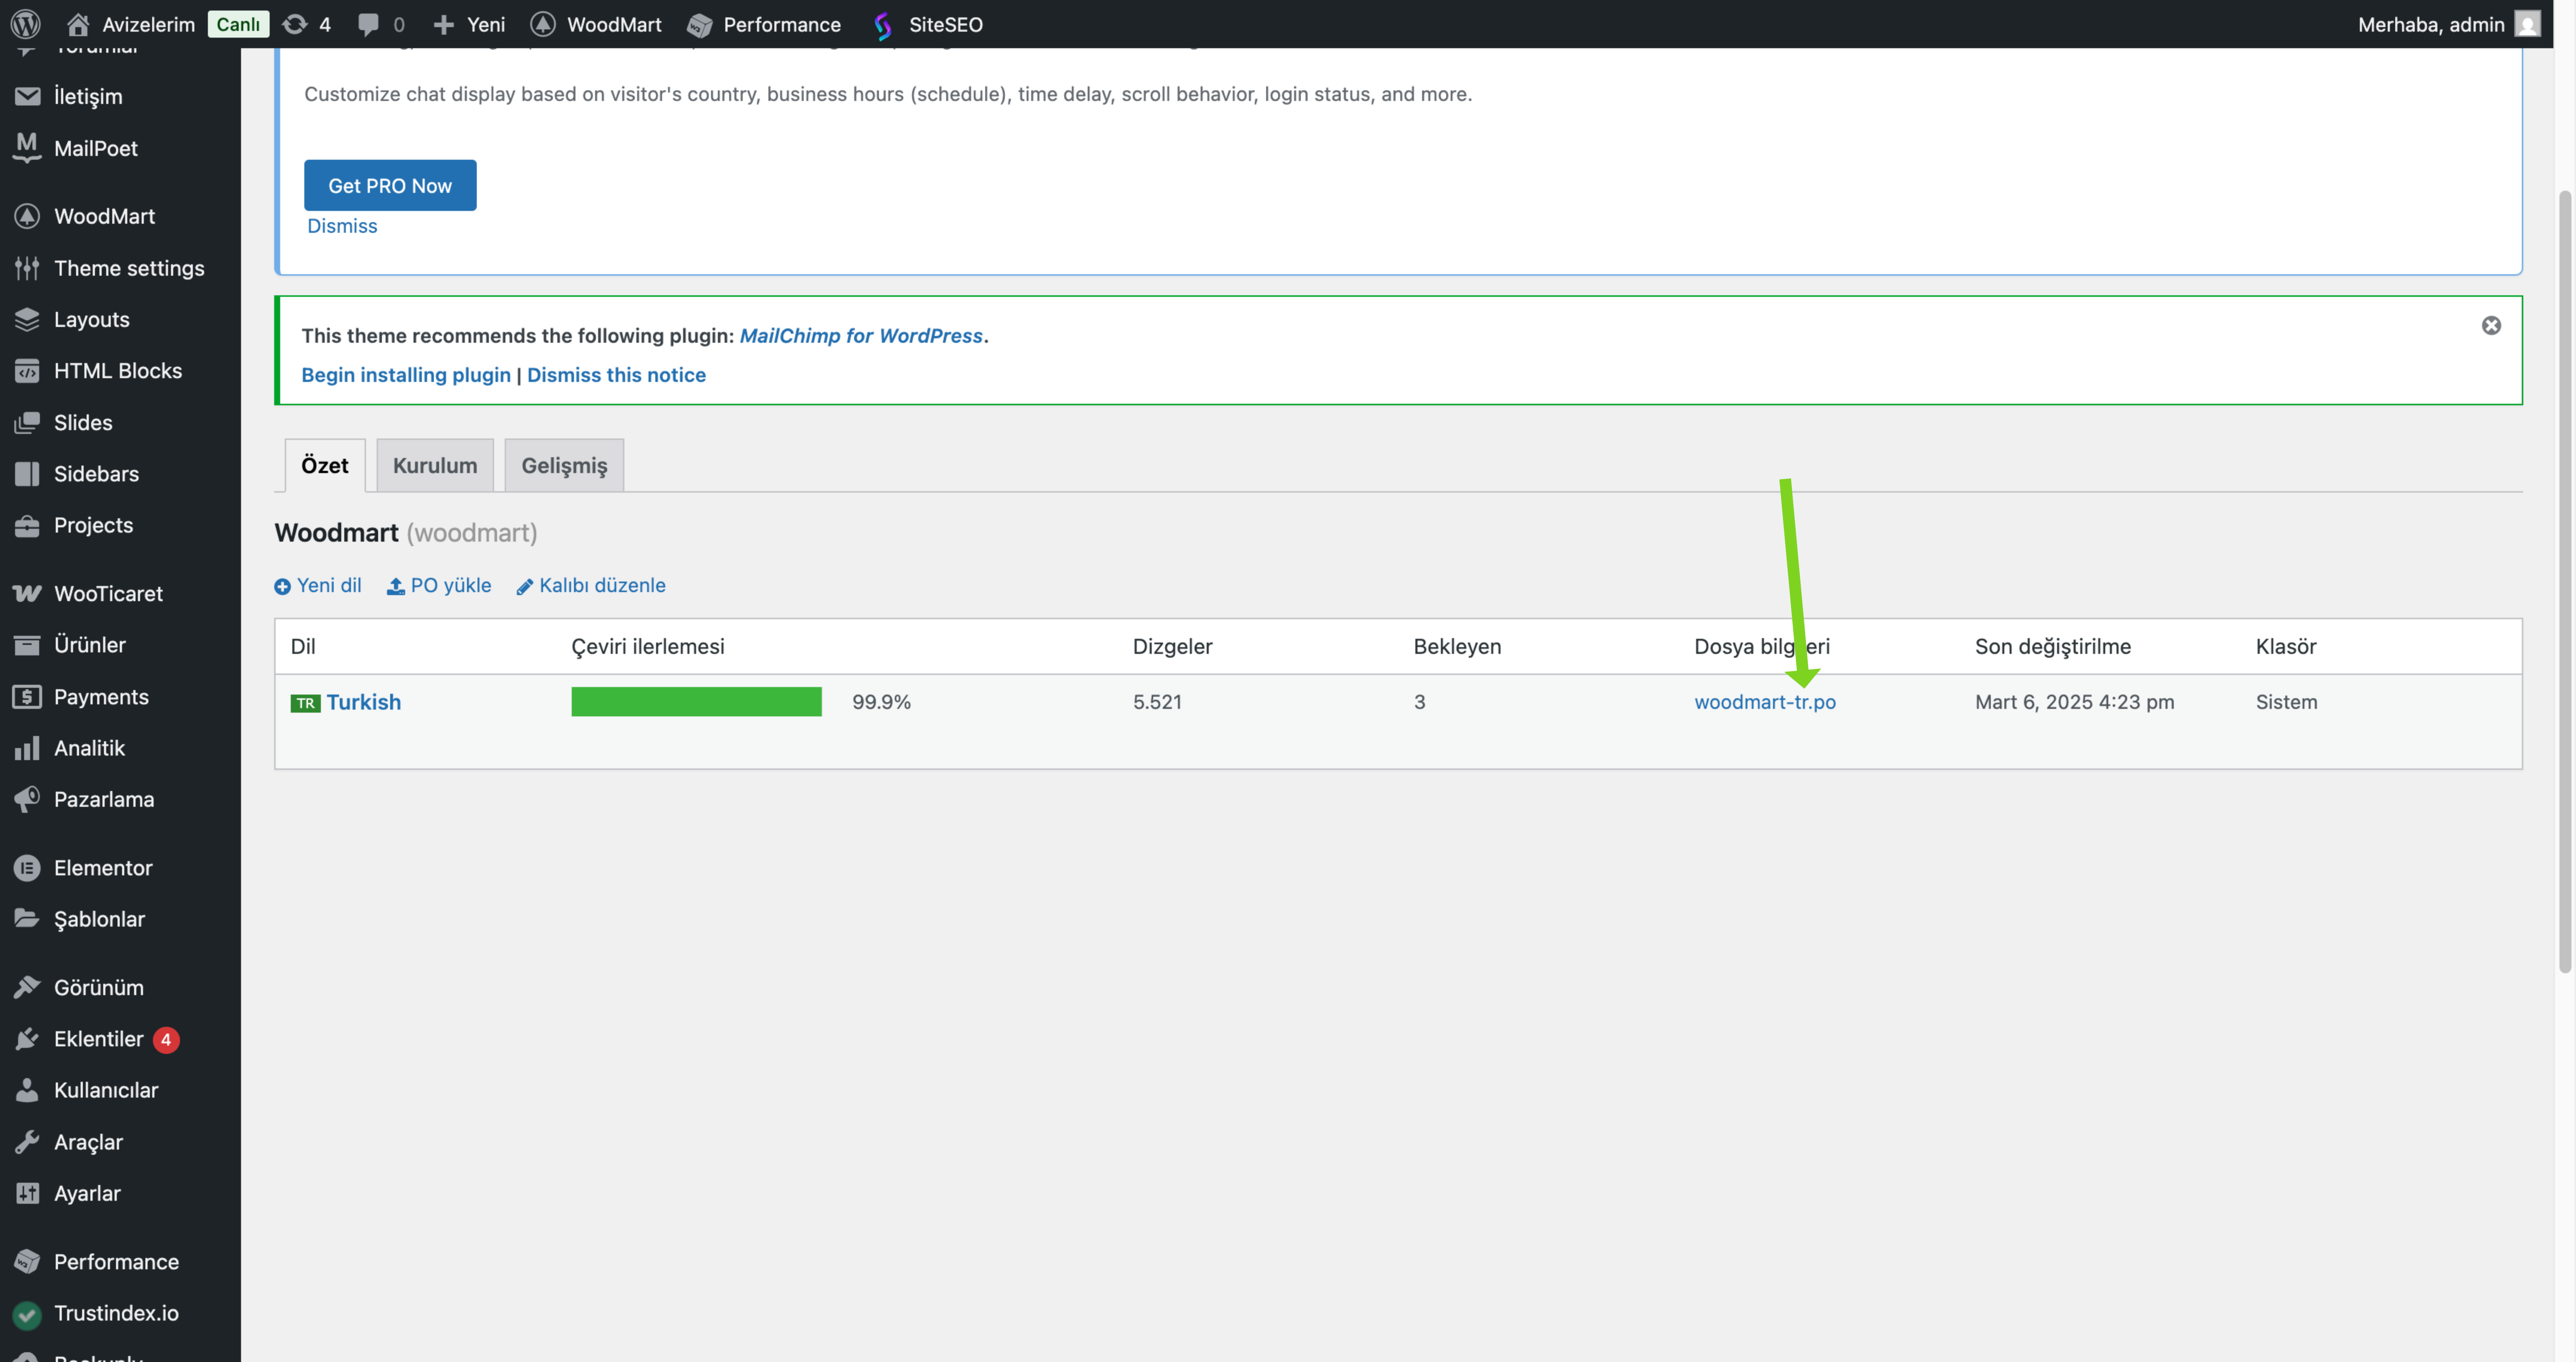Open the Pazarlama megaphone icon
Viewport: 2576px width, 1362px height.
point(27,799)
